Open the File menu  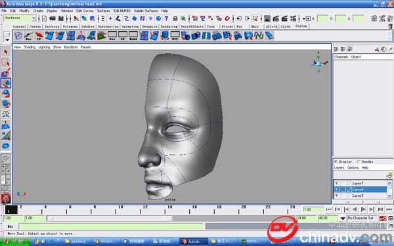(x=4, y=10)
